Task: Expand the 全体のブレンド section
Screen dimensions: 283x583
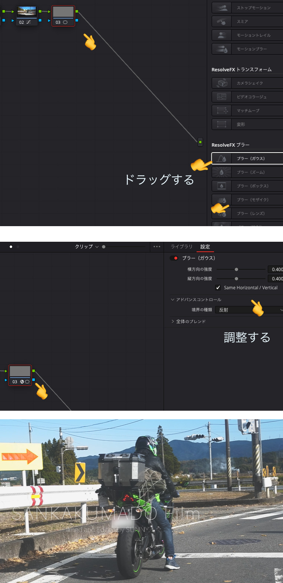Action: (172, 322)
